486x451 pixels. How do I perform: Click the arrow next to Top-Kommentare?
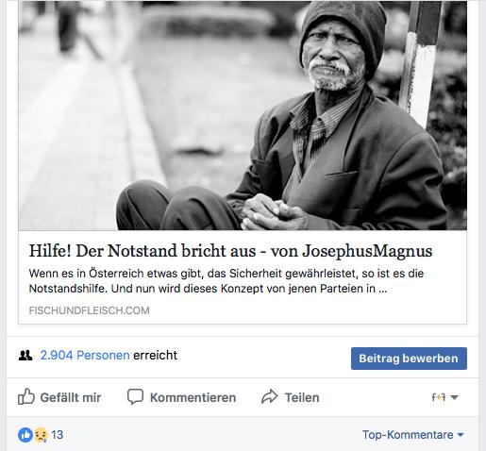(x=461, y=435)
